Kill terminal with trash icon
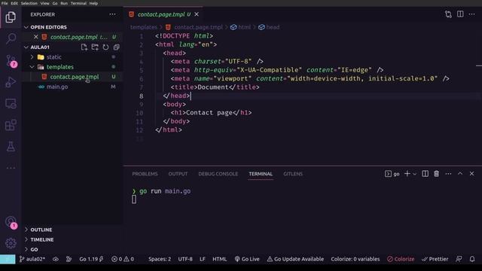Viewport: 482px width, 271px height. pos(437,174)
